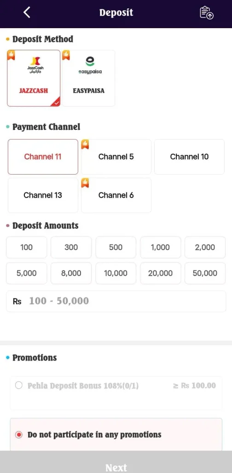
Task: Go back using the header arrow
Action: (27, 12)
